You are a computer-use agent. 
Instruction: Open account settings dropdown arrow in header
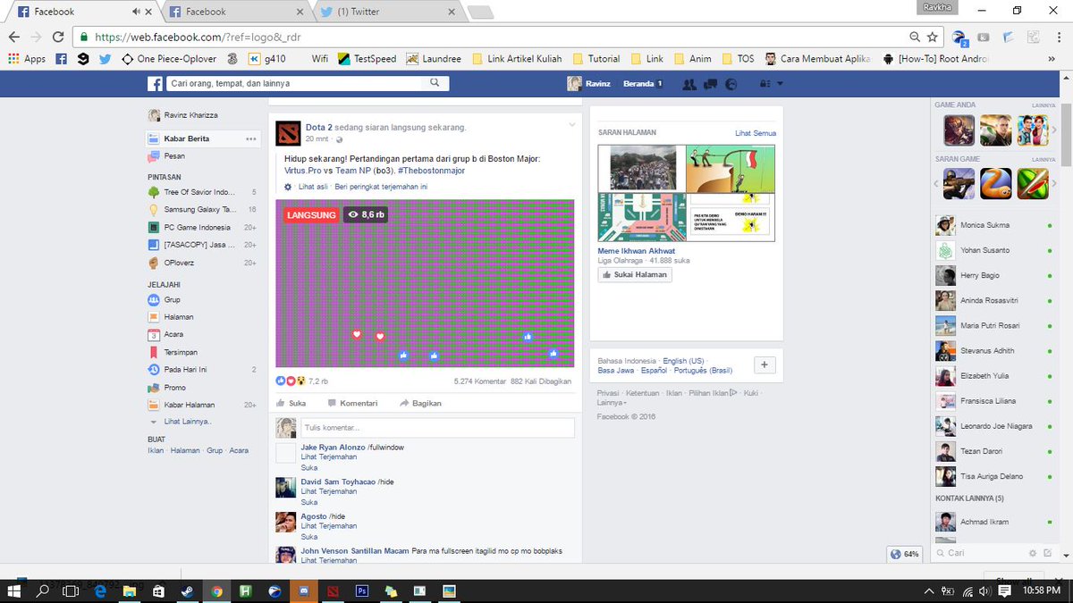[780, 84]
